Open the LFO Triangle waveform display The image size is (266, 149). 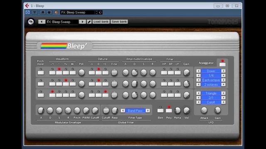(211, 93)
